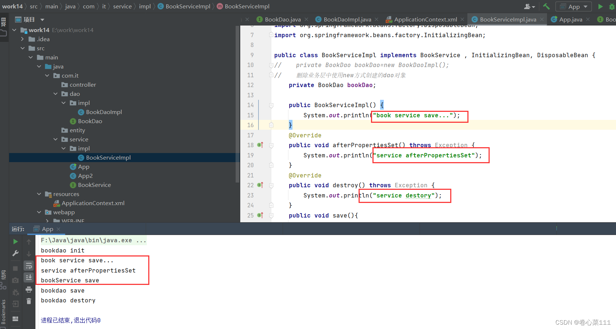Viewport: 616px width, 329px height.
Task: Click the exit/restore layout icon in Run panel
Action: 15,304
